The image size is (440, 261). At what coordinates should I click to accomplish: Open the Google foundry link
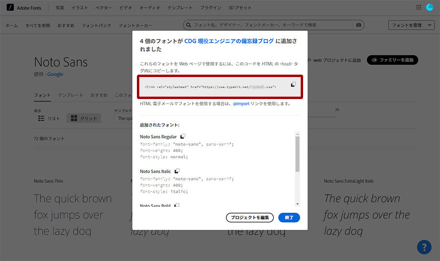(55, 74)
